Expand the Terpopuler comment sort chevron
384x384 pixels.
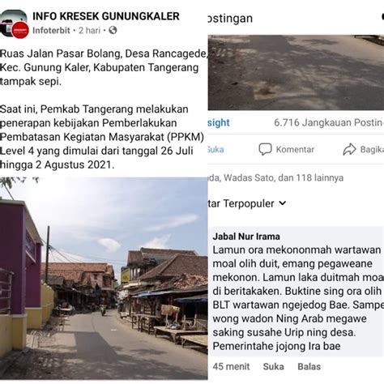pos(282,203)
